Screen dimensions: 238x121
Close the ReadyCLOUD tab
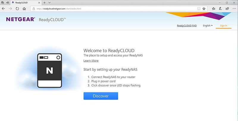click(x=39, y=3)
